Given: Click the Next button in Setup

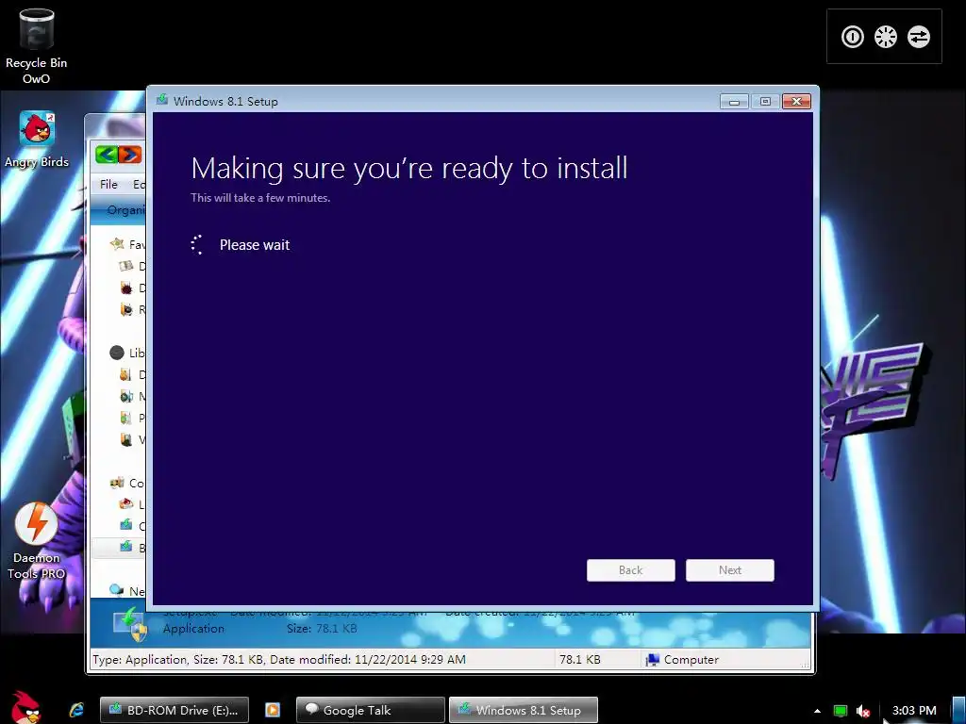Looking at the screenshot, I should 730,570.
